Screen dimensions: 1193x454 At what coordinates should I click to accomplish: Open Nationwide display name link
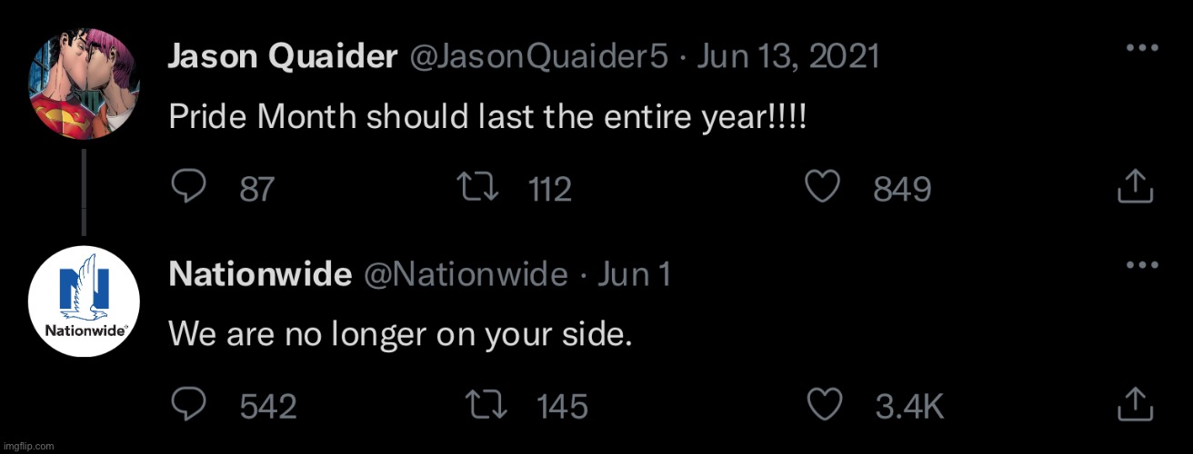[x=260, y=273]
